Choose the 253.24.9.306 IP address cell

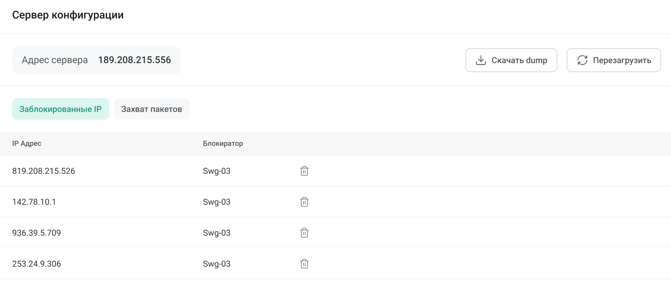pyautogui.click(x=36, y=264)
